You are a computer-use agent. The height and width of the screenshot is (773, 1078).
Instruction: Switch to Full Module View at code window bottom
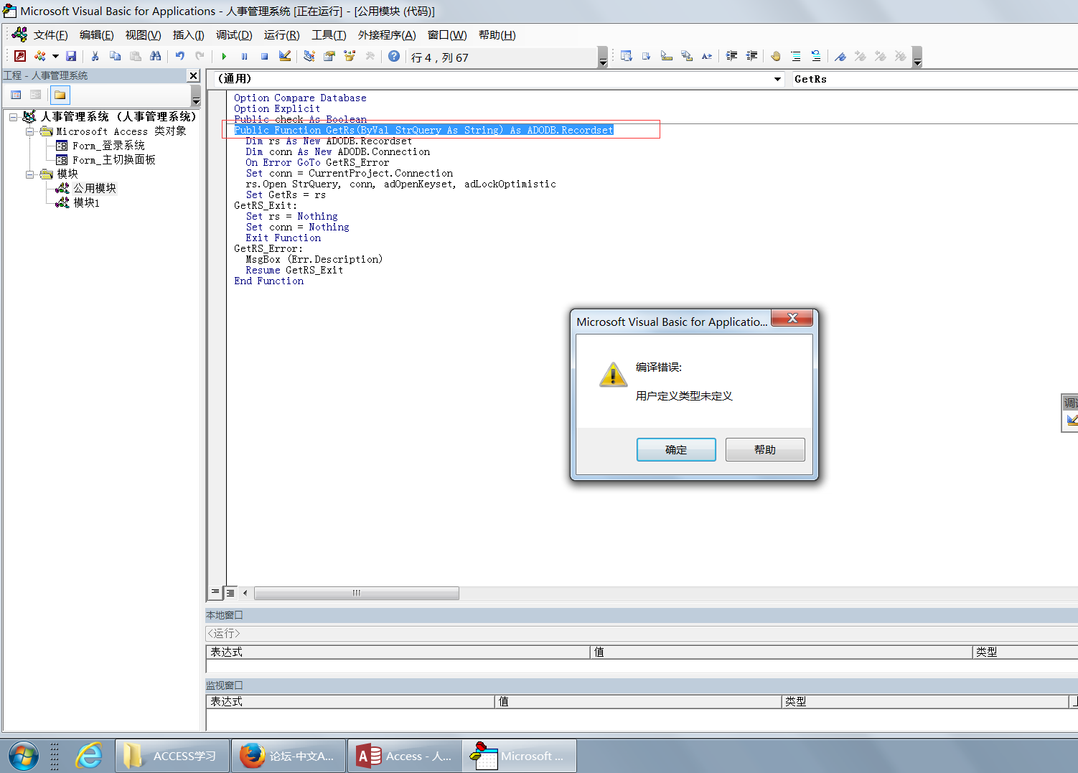(230, 592)
